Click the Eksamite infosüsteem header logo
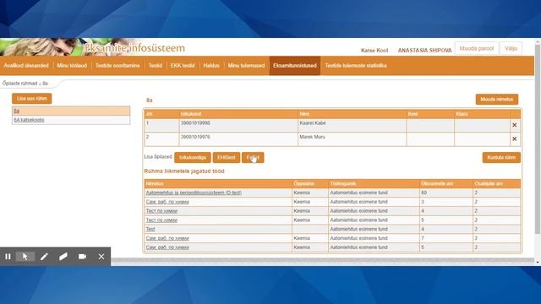The width and height of the screenshot is (541, 304). [x=134, y=48]
